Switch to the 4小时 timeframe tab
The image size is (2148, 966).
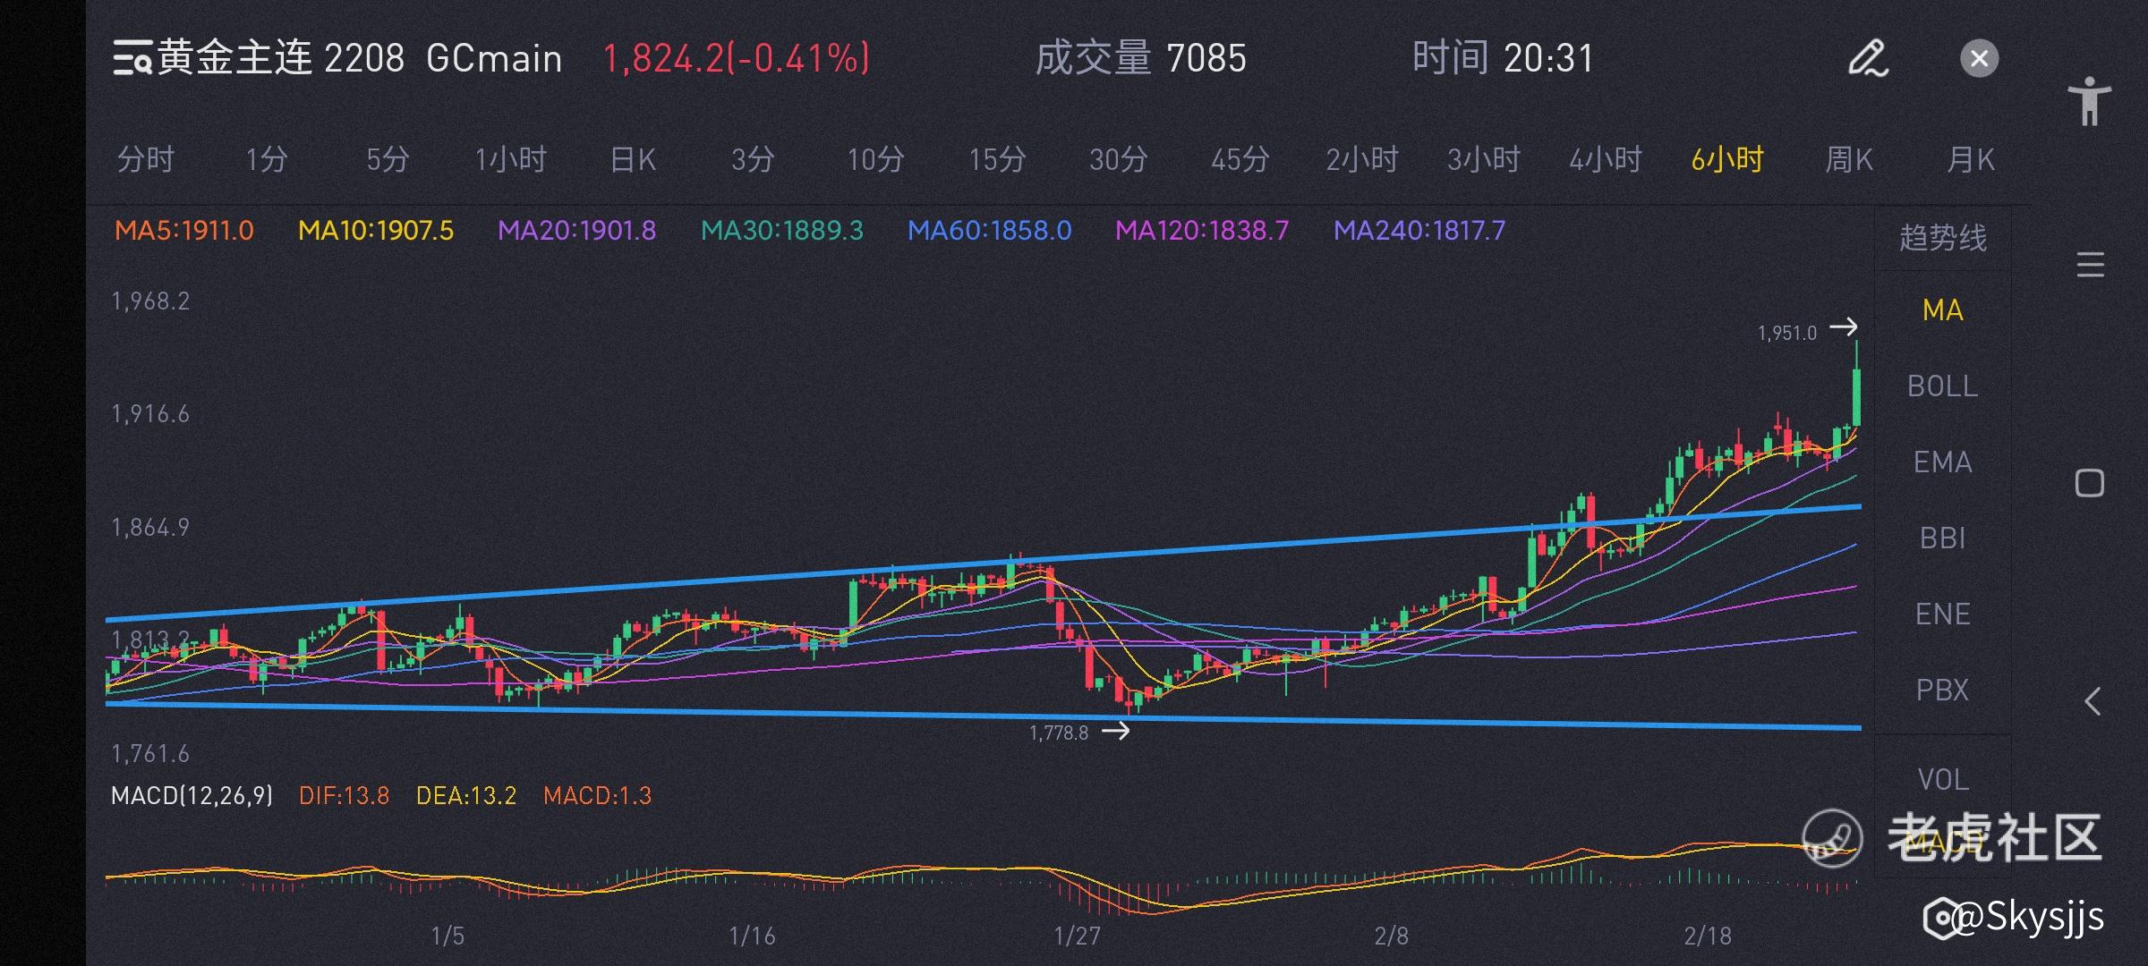pos(1605,160)
